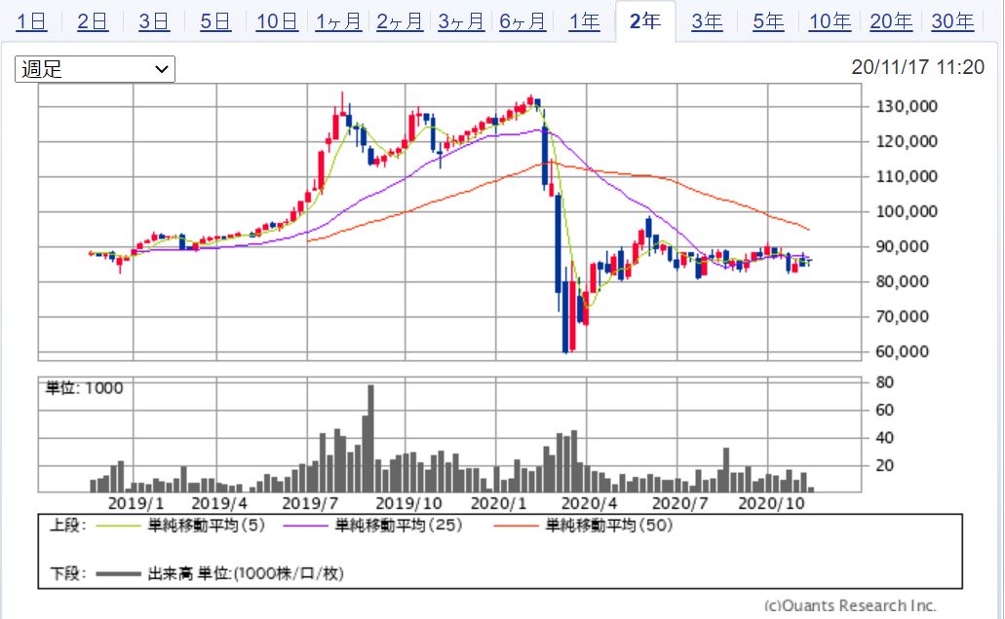The width and height of the screenshot is (1005, 619).
Task: Click the 2020/1 date axis label
Action: tap(499, 504)
